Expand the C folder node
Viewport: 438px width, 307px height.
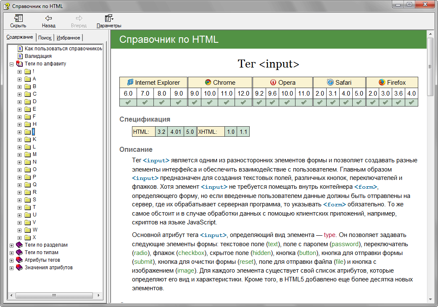coord(19,94)
